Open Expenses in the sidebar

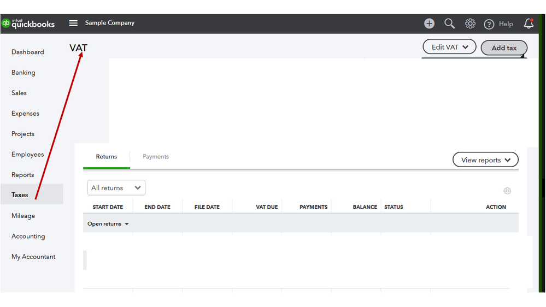tap(26, 114)
